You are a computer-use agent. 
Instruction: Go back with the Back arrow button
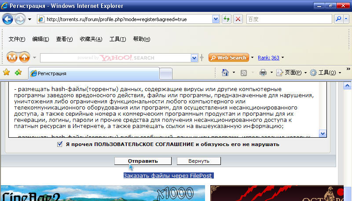click(x=7, y=19)
